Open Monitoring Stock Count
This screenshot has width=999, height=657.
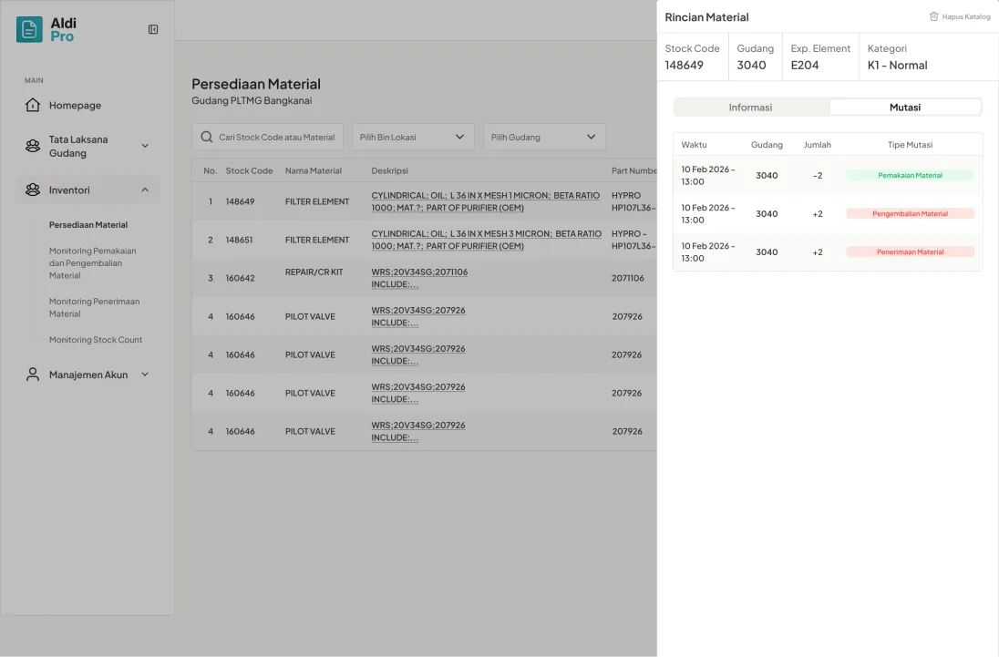point(96,340)
